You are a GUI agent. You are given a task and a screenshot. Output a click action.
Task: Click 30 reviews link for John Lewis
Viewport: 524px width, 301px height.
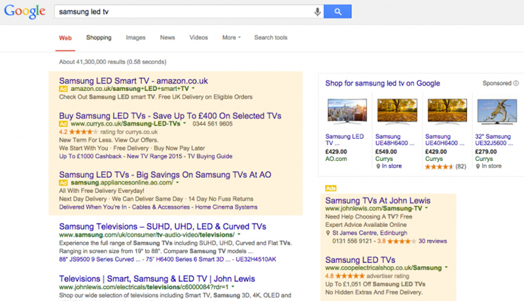tap(433, 241)
